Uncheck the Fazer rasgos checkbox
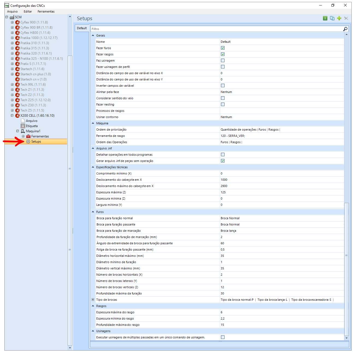The width and height of the screenshot is (353, 352). [x=223, y=54]
